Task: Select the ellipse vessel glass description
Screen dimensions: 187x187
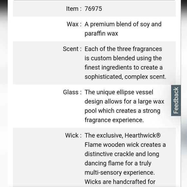Action: 124,106
